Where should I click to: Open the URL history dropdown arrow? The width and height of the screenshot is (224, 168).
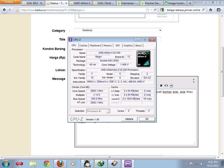(151, 10)
